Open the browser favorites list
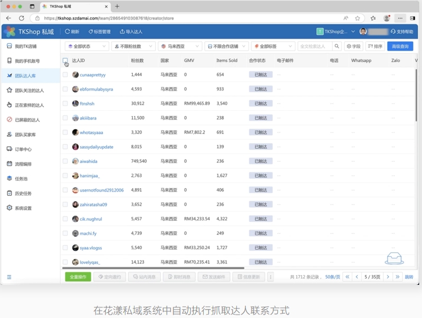Image resolution: width=422 pixels, height=318 pixels. tap(373, 19)
